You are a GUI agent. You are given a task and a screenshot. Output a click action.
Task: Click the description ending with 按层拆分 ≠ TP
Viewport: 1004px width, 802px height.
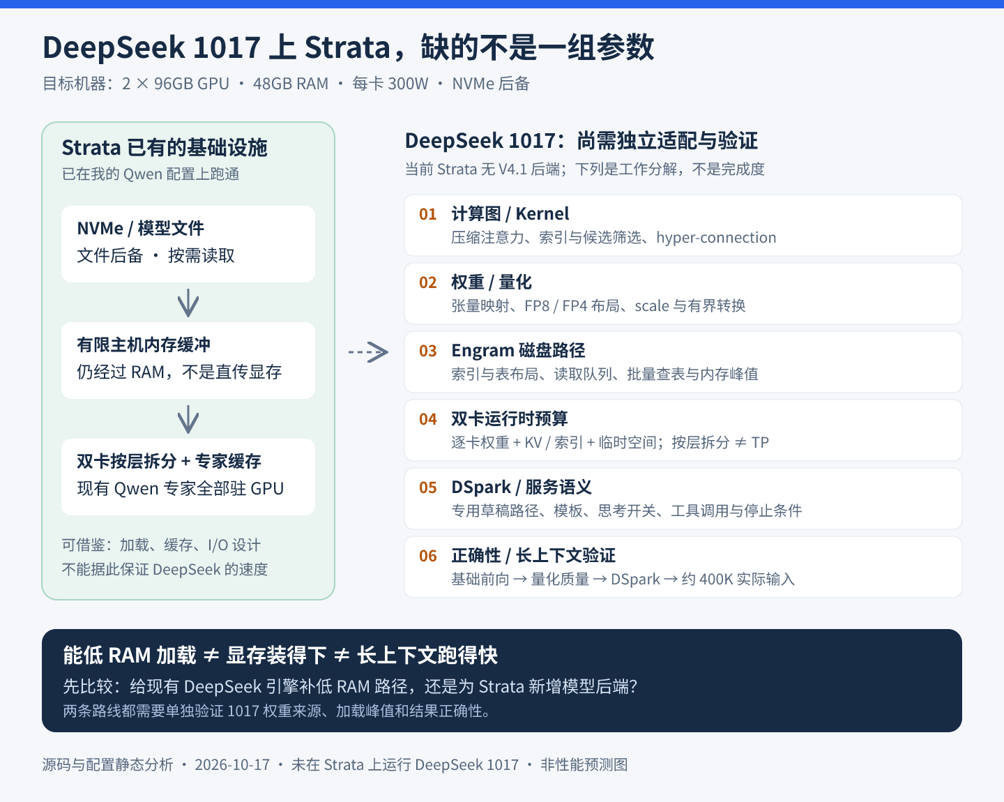[610, 443]
